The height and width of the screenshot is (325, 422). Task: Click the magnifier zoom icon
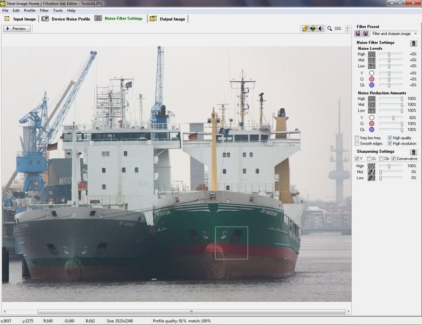pyautogui.click(x=330, y=29)
